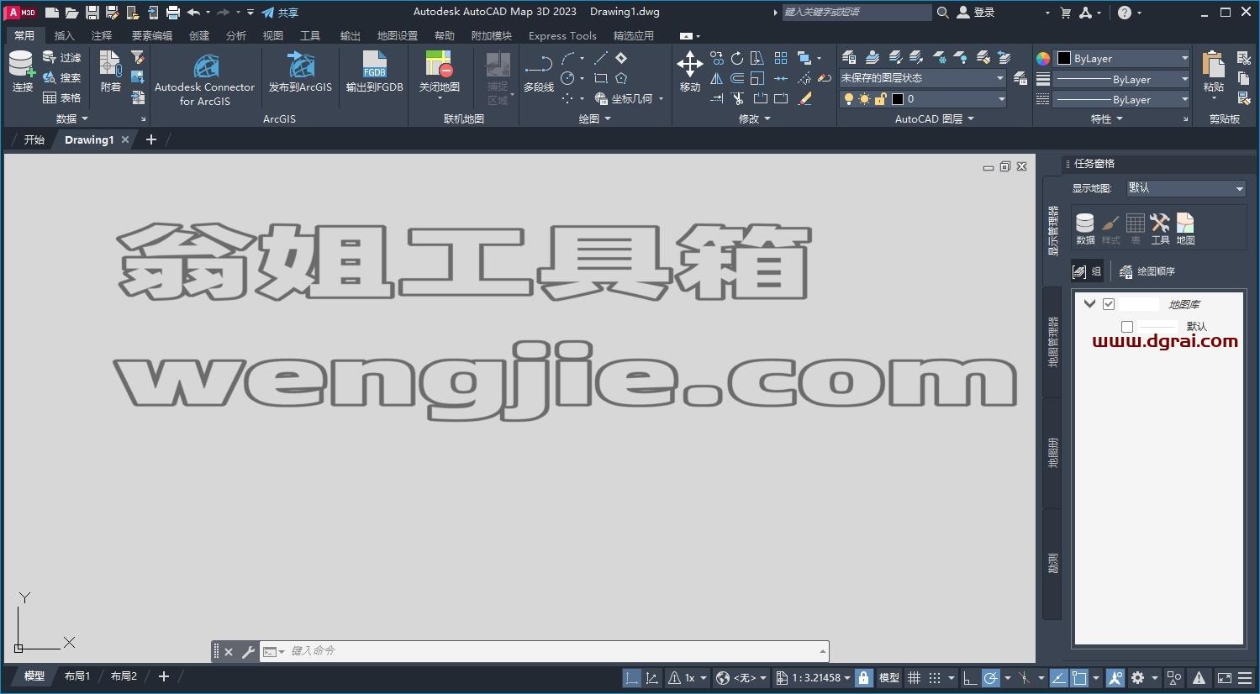Open the Express Tools ribbon tab
The height and width of the screenshot is (694, 1260).
pyautogui.click(x=562, y=35)
